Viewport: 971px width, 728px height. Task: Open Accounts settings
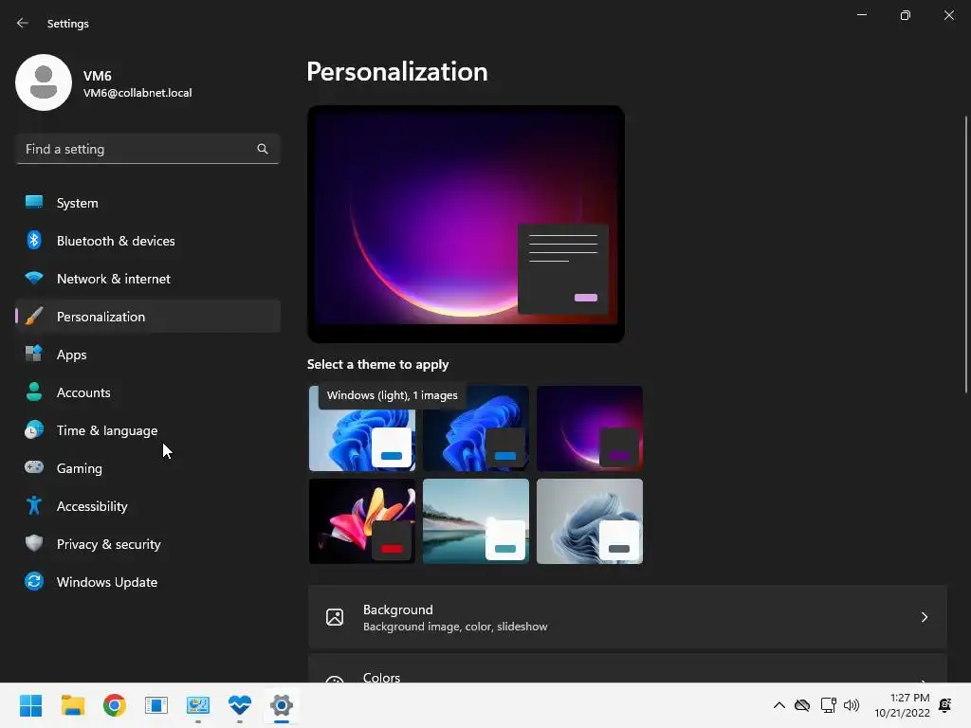147,392
